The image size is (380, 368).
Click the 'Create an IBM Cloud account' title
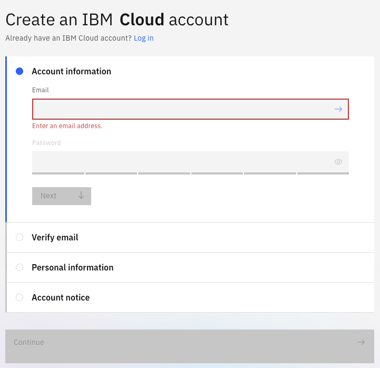click(117, 20)
